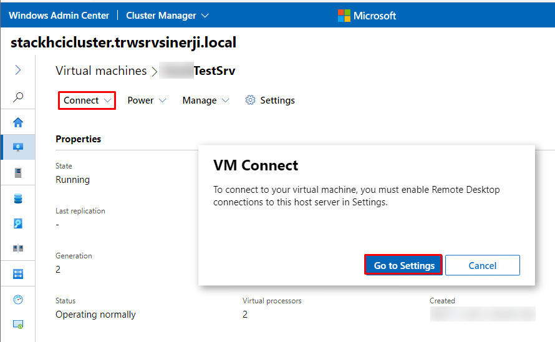The image size is (555, 342).
Task: Select the Running state value
Action: pyautogui.click(x=72, y=180)
